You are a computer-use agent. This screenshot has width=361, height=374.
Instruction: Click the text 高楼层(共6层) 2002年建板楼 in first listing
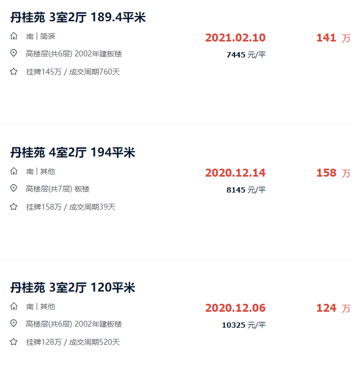pyautogui.click(x=74, y=54)
